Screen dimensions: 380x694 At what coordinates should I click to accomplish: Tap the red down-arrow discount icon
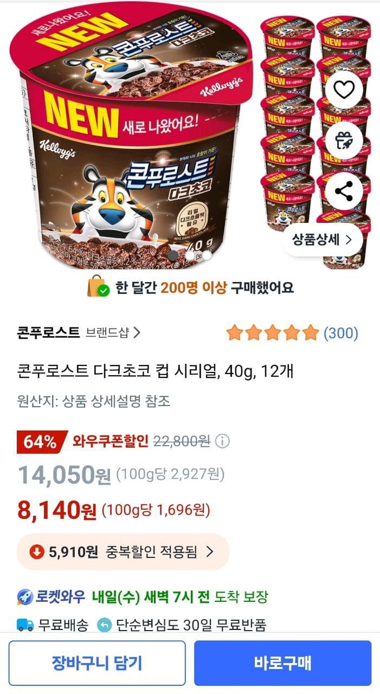(36, 552)
